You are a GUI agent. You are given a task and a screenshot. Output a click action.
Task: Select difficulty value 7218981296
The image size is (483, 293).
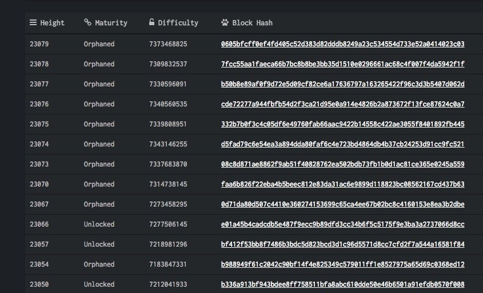(168, 244)
